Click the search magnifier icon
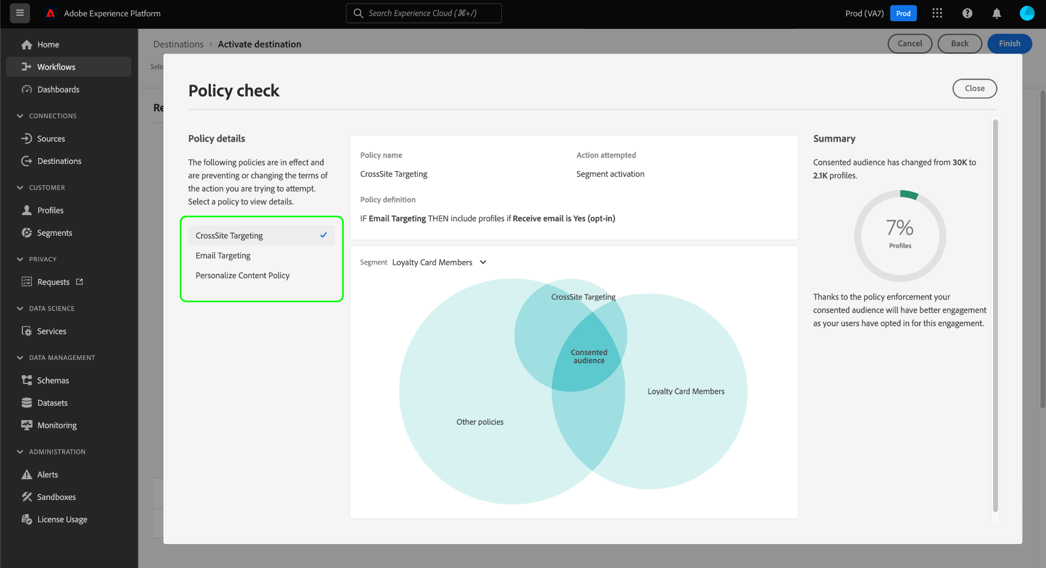Screen dimensions: 1046x568 (x=358, y=13)
